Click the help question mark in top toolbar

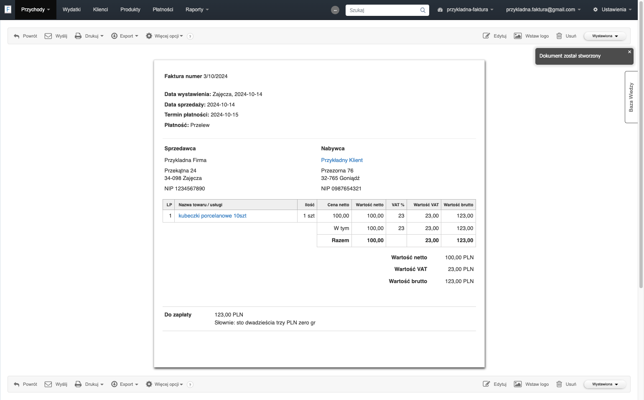pos(190,36)
